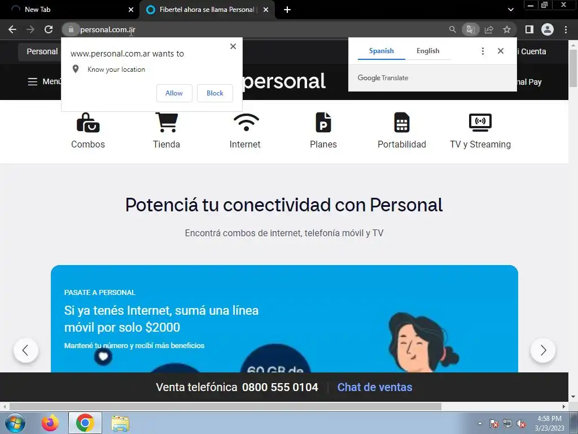This screenshot has height=434, width=578.
Task: Go back to the previous page
Action: pos(12,29)
